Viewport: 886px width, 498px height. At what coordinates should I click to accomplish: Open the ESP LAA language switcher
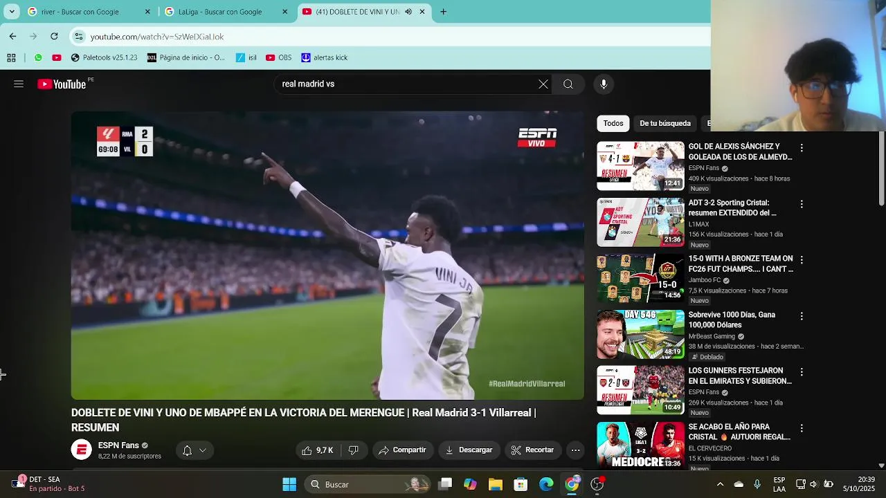779,484
